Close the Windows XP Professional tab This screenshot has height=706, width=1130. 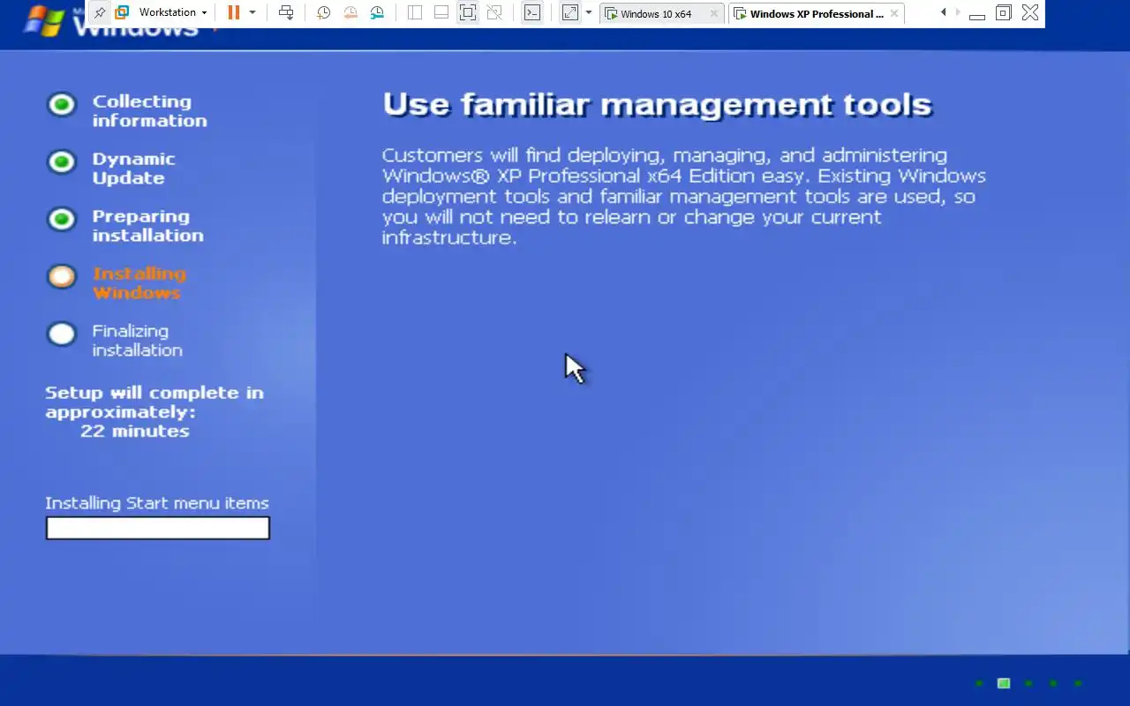point(894,13)
